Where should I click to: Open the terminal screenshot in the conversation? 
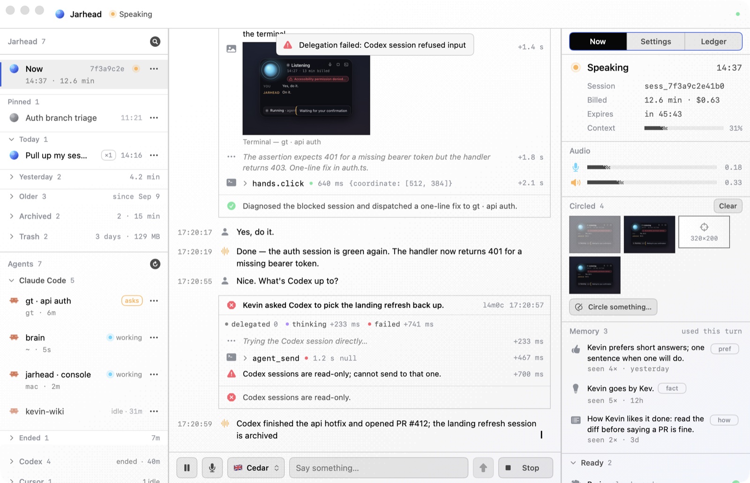(x=306, y=89)
